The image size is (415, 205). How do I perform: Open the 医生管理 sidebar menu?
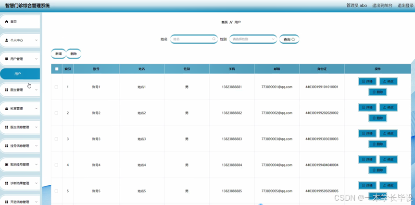coord(20,90)
